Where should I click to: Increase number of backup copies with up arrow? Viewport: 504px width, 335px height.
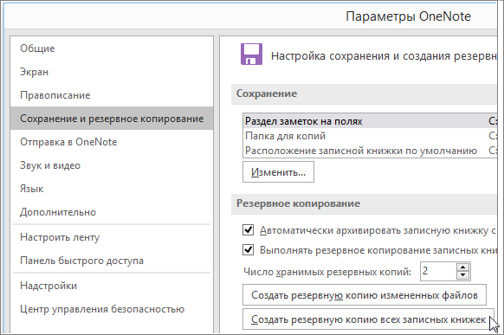coord(462,267)
